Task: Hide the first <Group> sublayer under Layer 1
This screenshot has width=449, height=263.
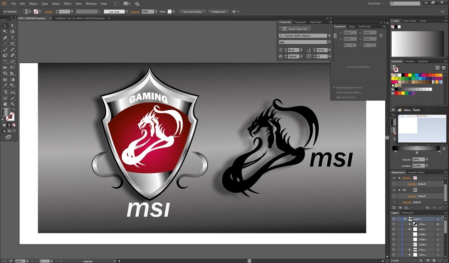Action: [394, 224]
